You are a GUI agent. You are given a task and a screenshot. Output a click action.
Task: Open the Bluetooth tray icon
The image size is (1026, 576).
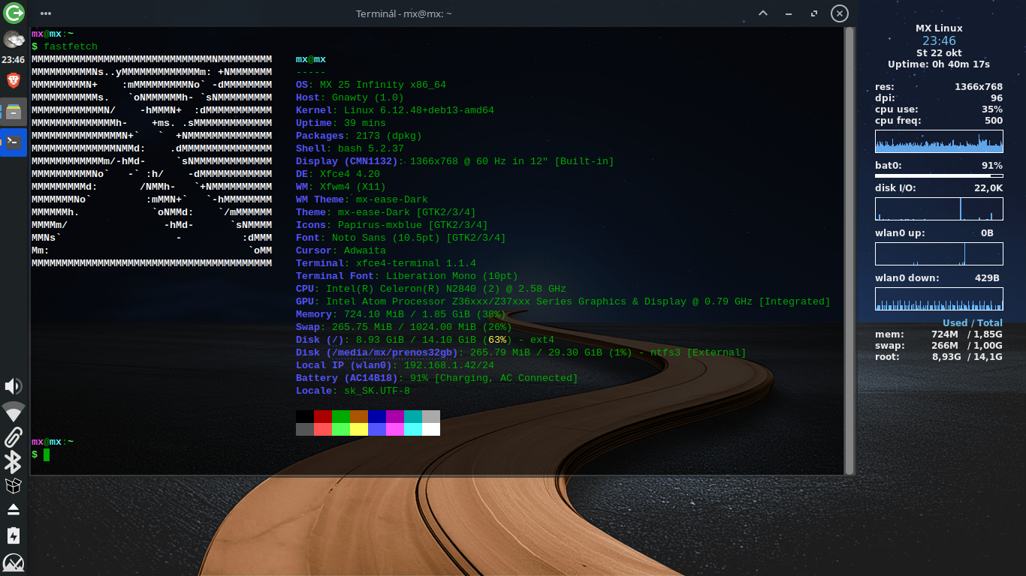14,462
